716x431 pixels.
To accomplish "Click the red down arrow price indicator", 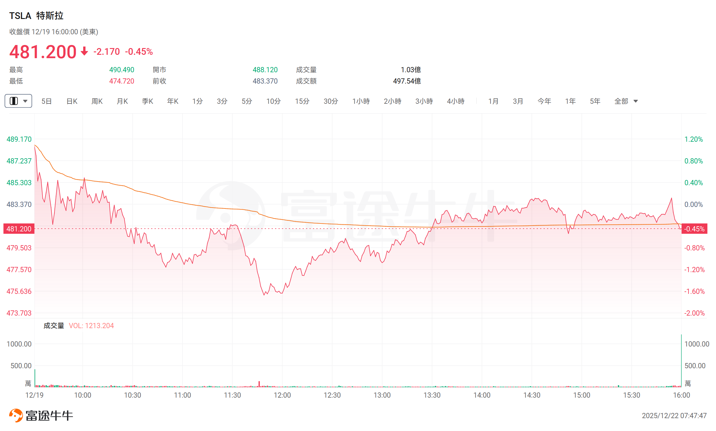I will tap(84, 51).
